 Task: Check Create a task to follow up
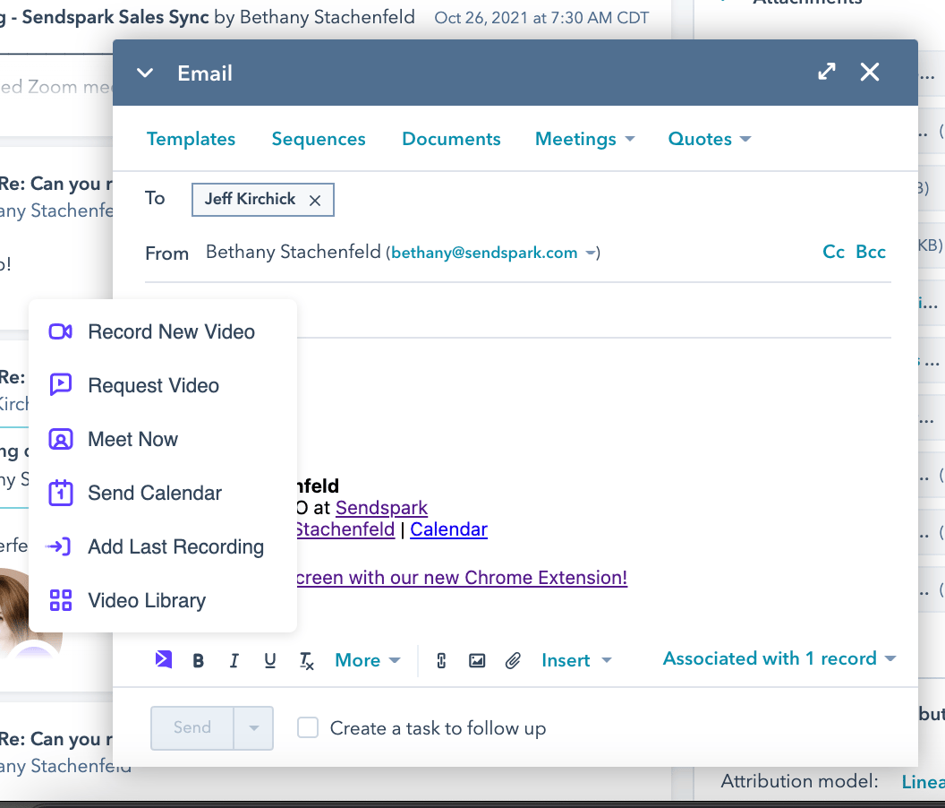coord(307,727)
